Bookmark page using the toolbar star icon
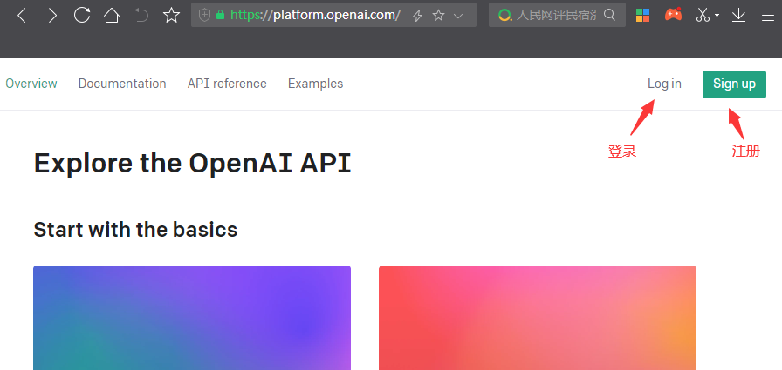The image size is (782, 370). 172,15
